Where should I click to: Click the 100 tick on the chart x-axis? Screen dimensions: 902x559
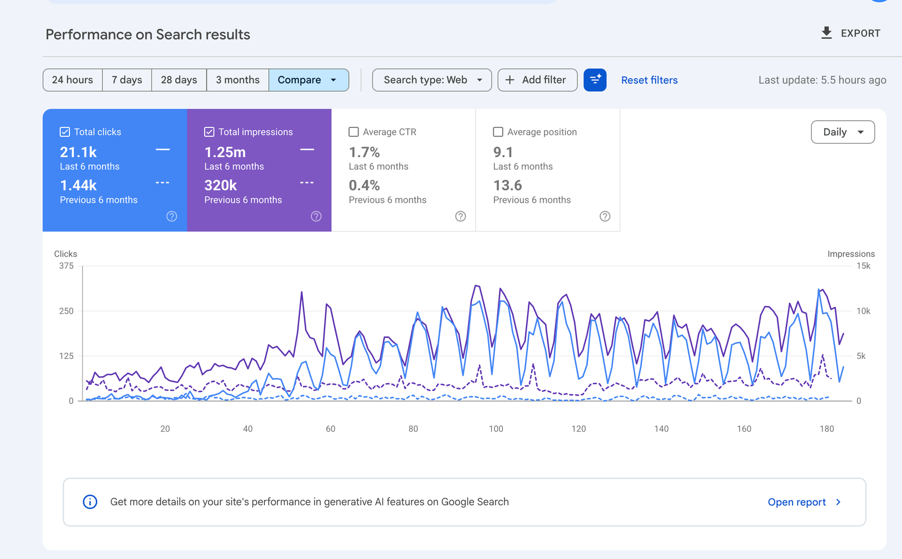(496, 429)
